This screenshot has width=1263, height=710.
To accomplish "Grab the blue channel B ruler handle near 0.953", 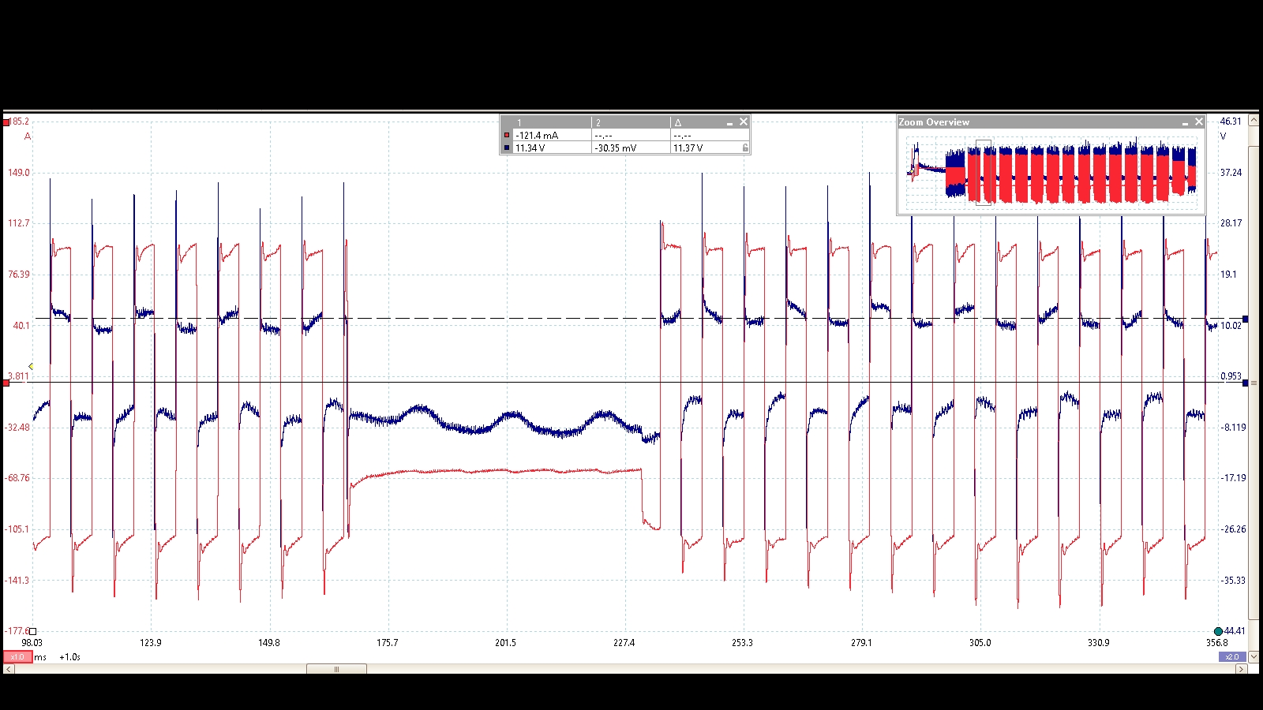I will [x=1246, y=383].
